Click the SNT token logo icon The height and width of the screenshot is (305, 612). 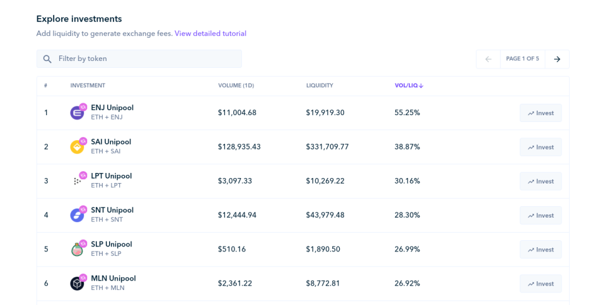point(77,216)
